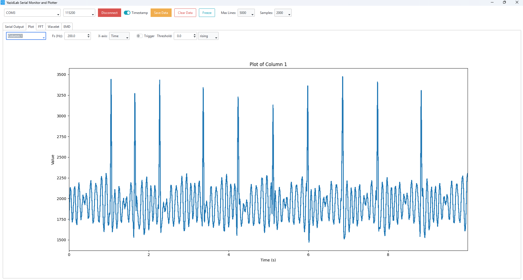The image size is (523, 280).
Task: Click the Column 1 selector field
Action: click(26, 36)
